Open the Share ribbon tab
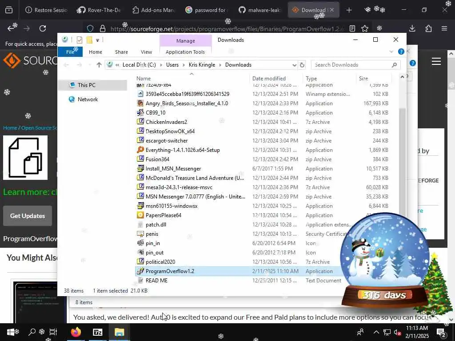Viewport: 455px width, 341px height. coord(121,52)
